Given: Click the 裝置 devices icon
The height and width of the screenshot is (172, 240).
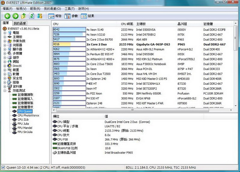Looking at the screenshot, I should coord(10,70).
